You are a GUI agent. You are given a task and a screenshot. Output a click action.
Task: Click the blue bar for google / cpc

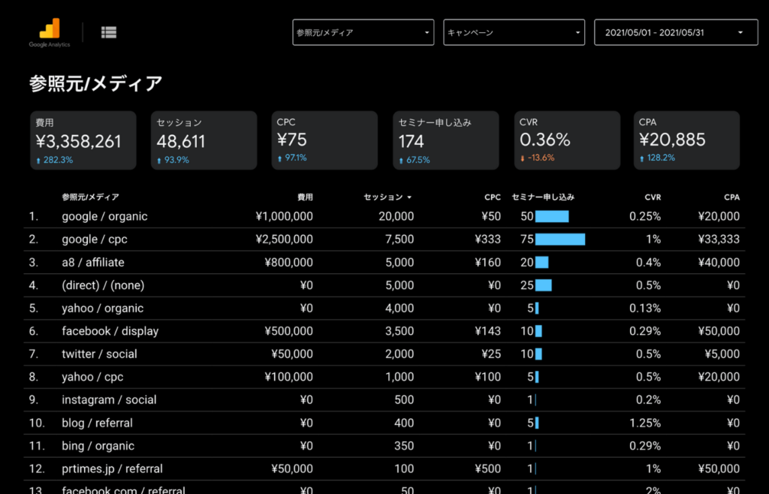(x=560, y=239)
